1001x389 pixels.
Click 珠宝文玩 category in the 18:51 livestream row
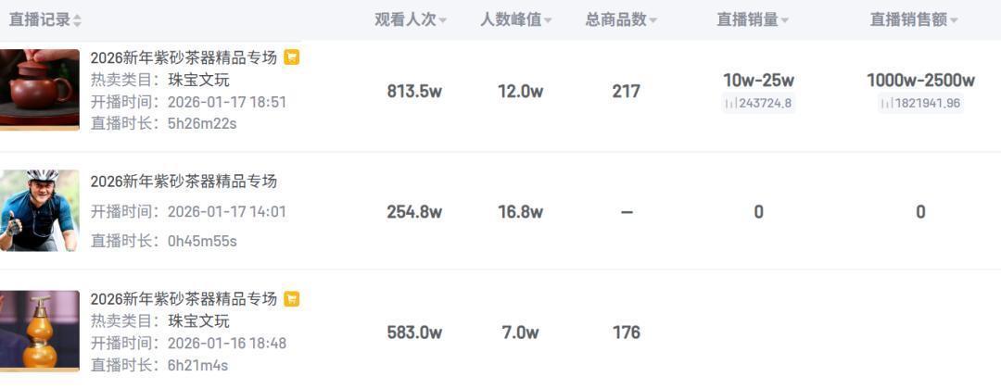[x=198, y=80]
